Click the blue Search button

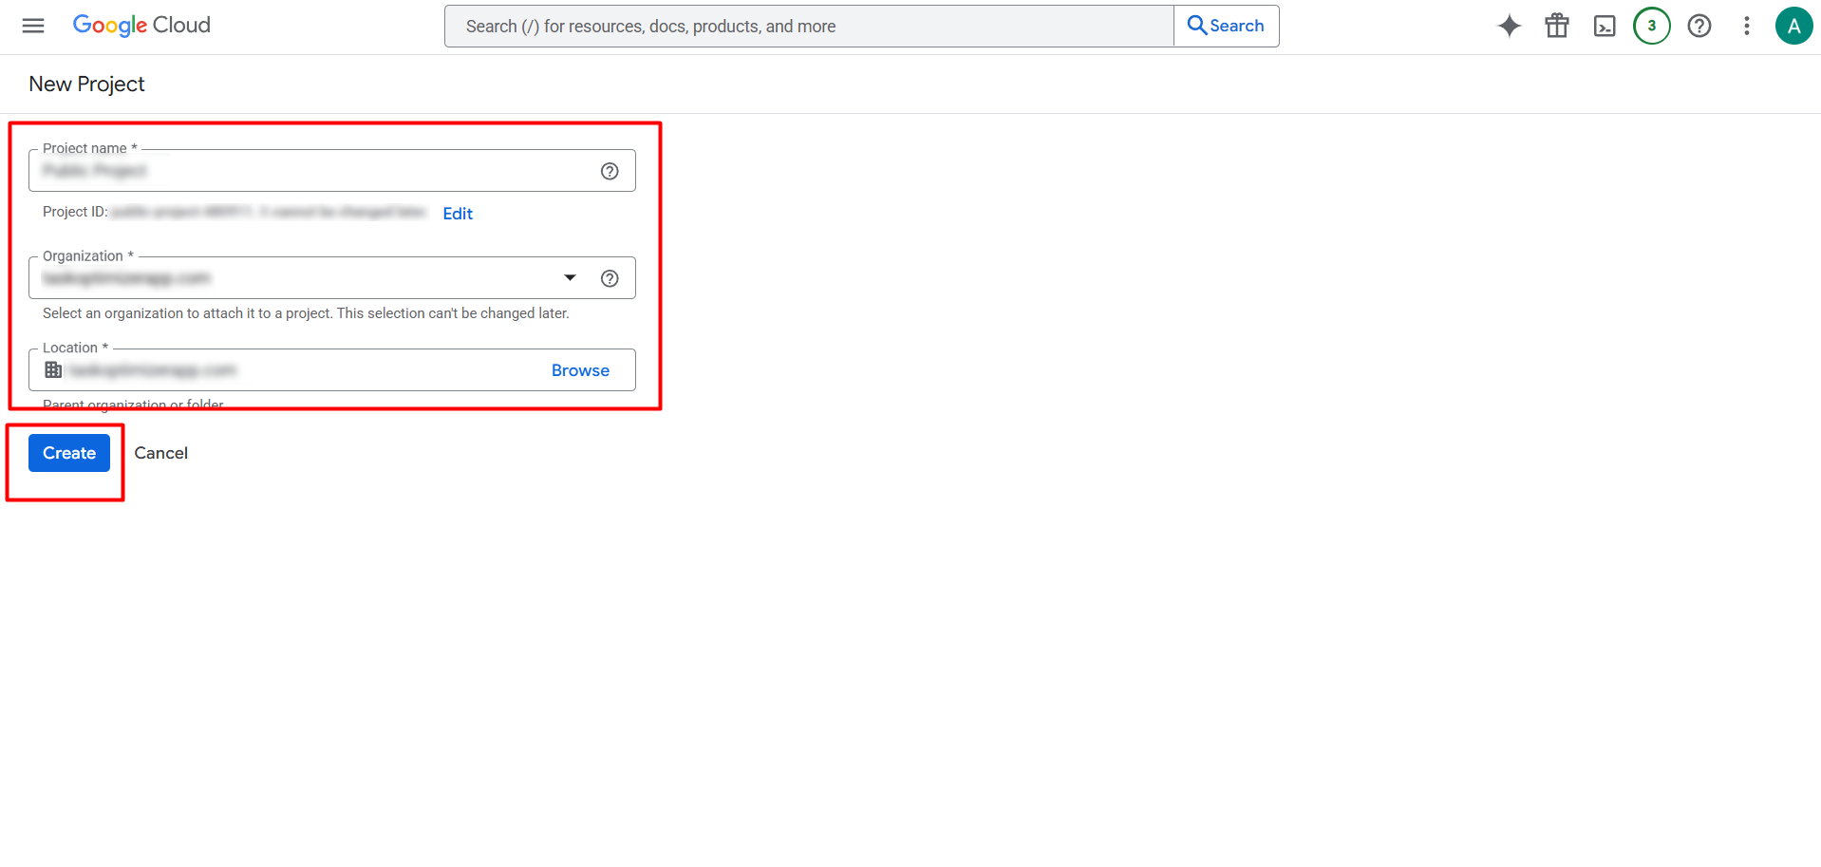[1227, 26]
